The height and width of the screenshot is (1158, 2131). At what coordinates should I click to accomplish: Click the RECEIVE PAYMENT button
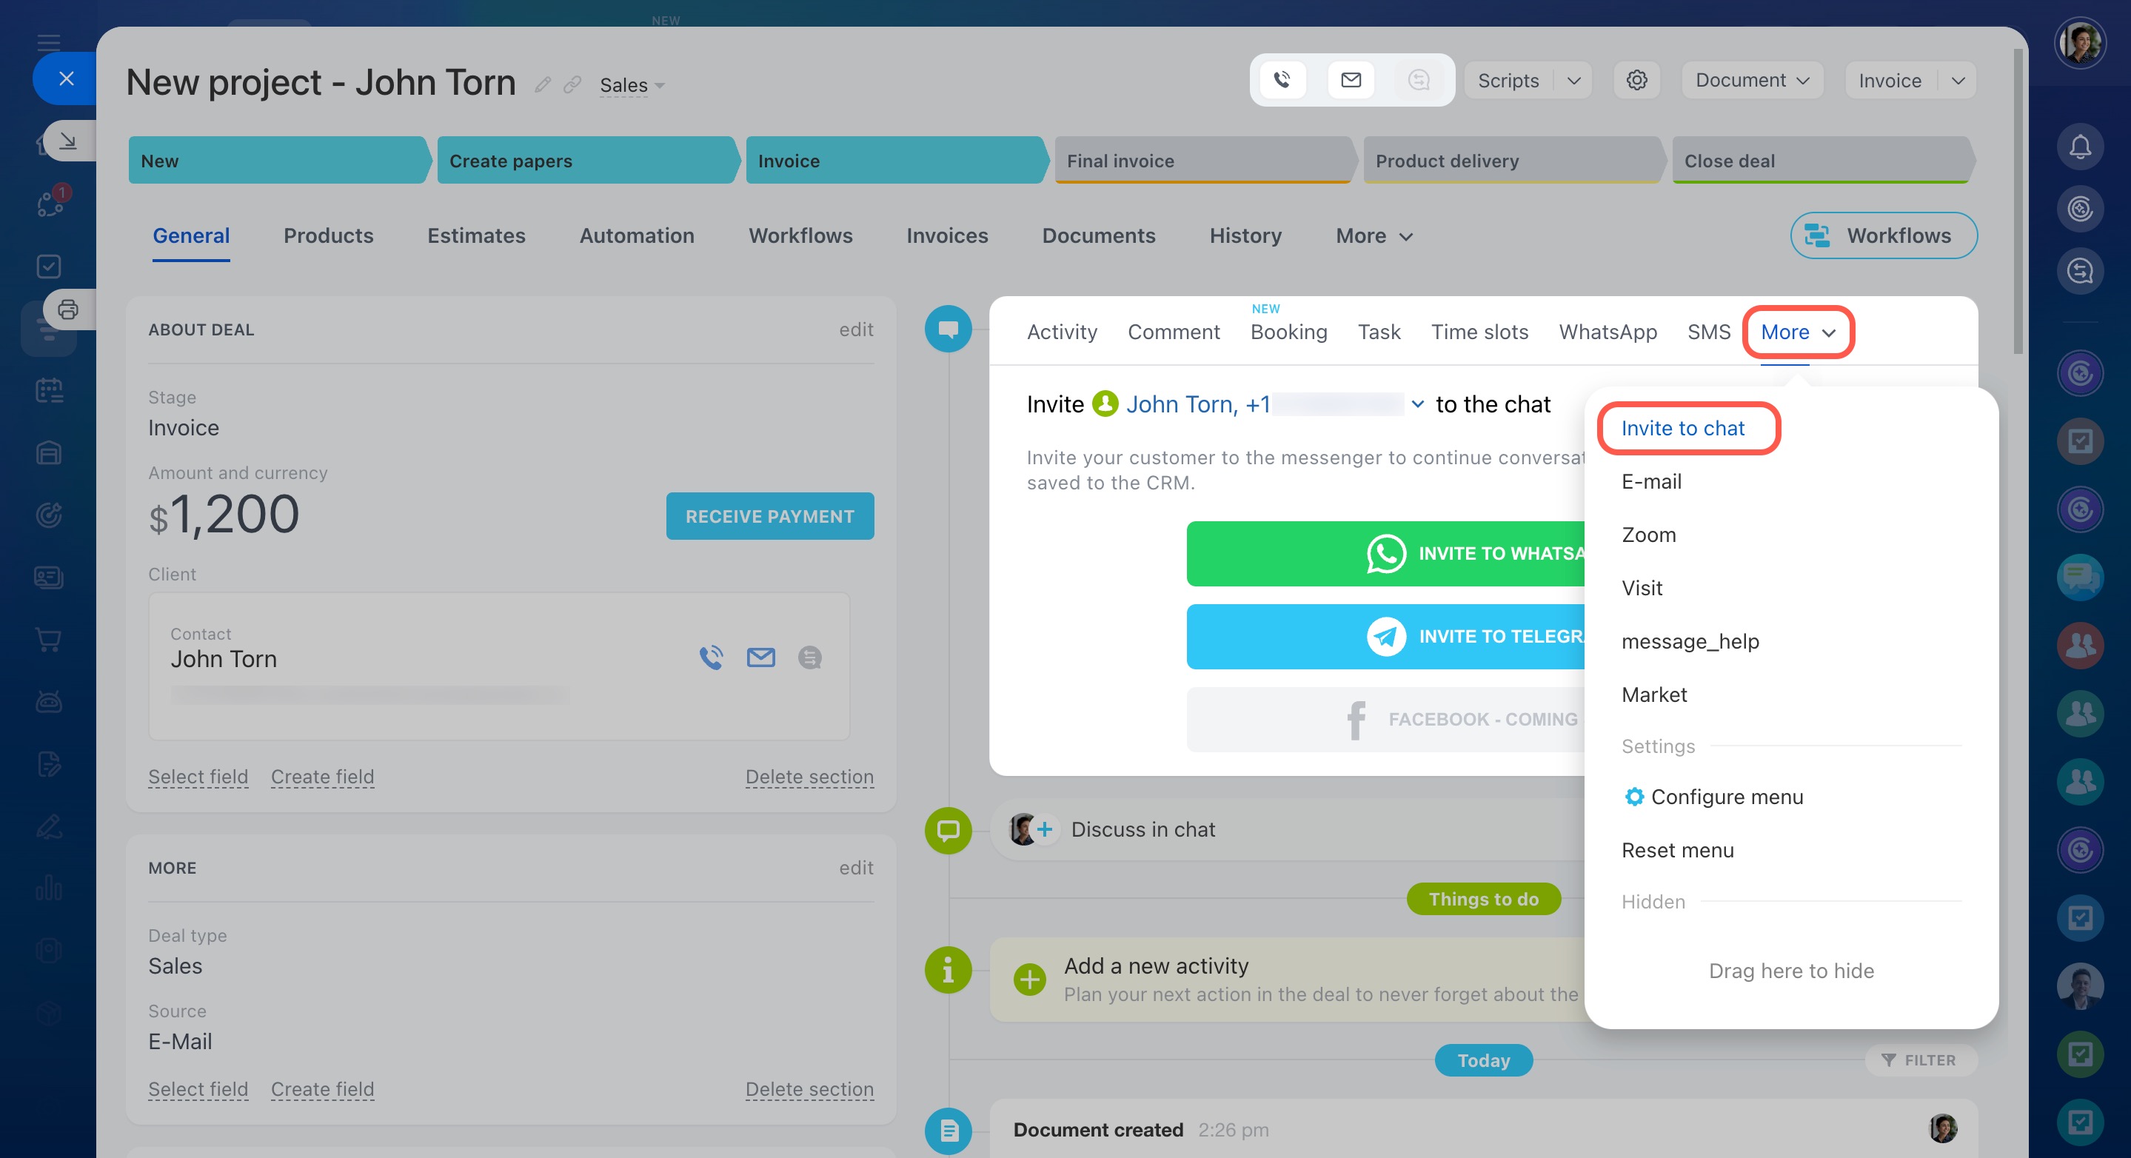(x=769, y=516)
